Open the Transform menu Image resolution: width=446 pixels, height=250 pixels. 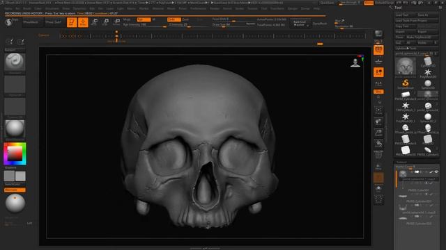pyautogui.click(x=277, y=9)
